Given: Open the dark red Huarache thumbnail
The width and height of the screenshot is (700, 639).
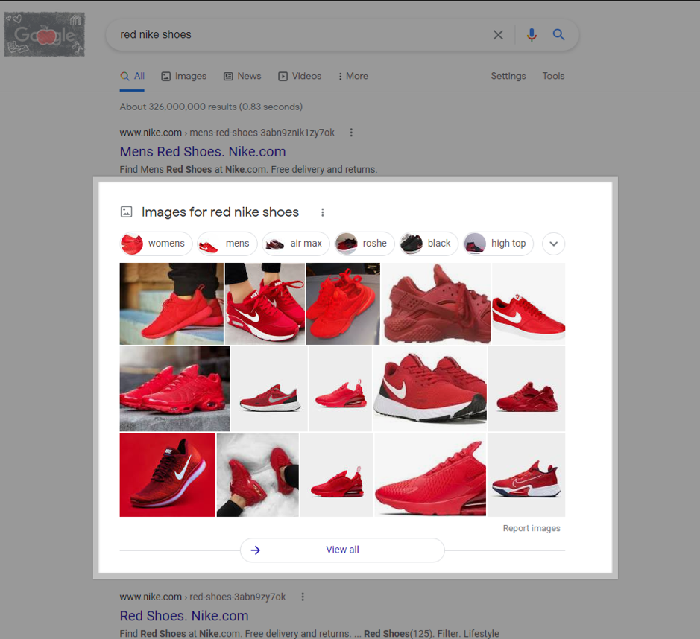Looking at the screenshot, I should 435,304.
